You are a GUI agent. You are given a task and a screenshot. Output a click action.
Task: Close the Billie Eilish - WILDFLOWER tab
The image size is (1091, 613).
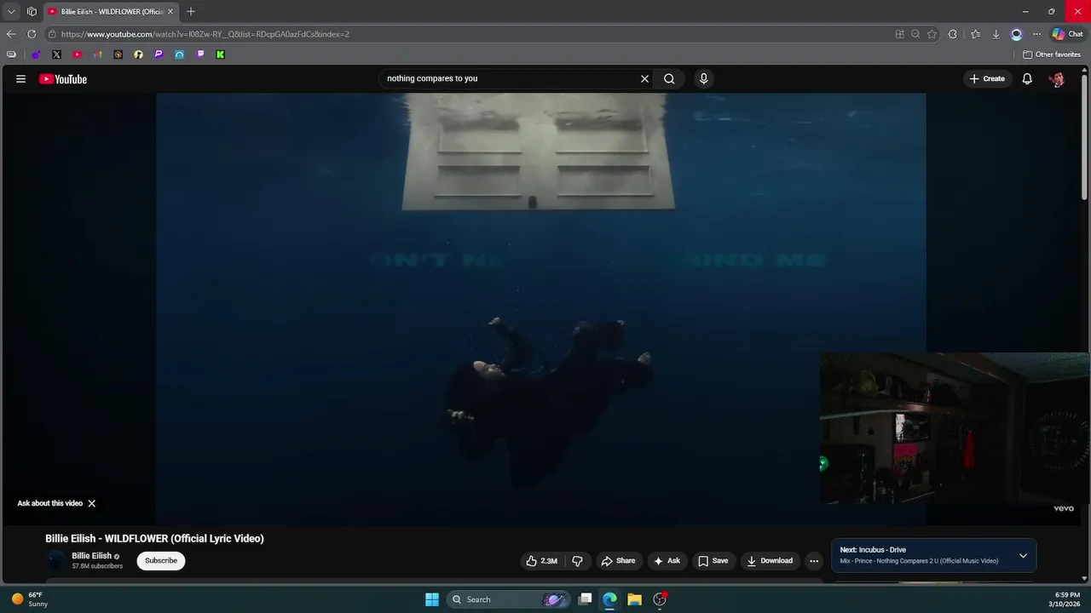point(170,12)
